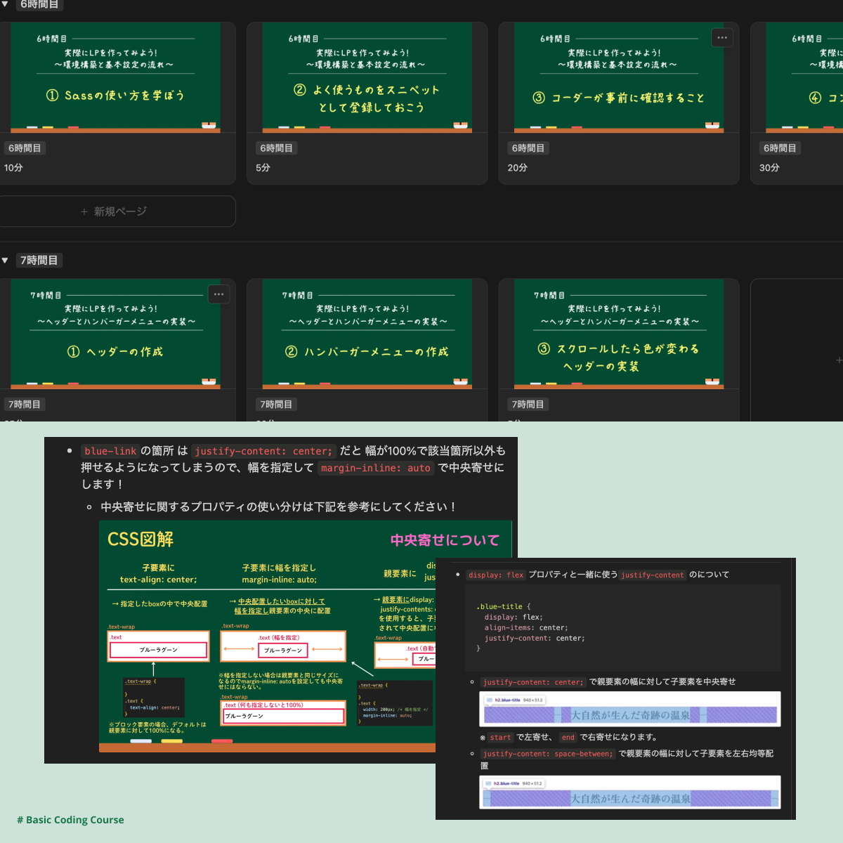
Task: Open the options menu on the "コーダーが事前に確認すること" card
Action: tap(722, 37)
